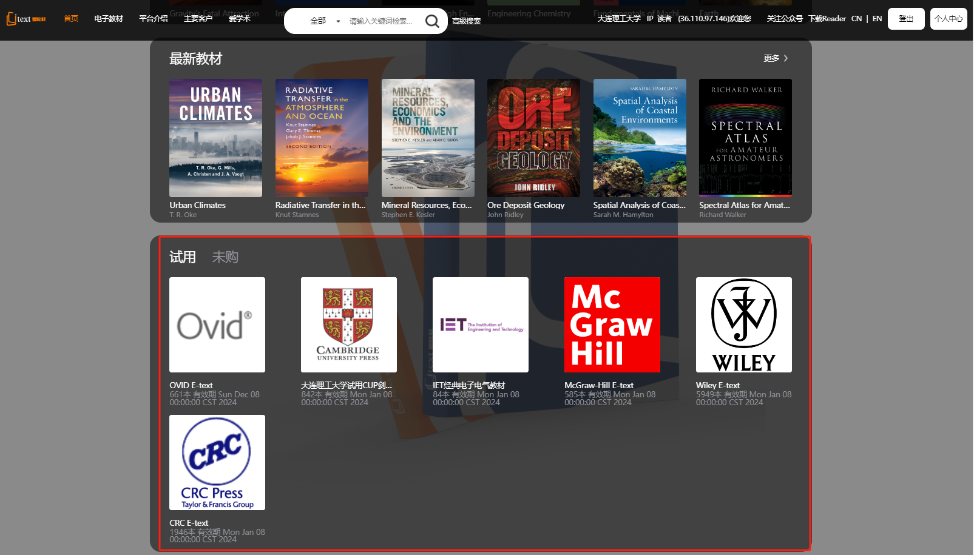Open the Cambridge University Press logo tile
974x555 pixels.
tap(348, 325)
